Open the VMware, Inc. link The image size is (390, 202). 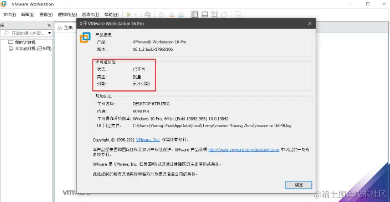coord(148,140)
